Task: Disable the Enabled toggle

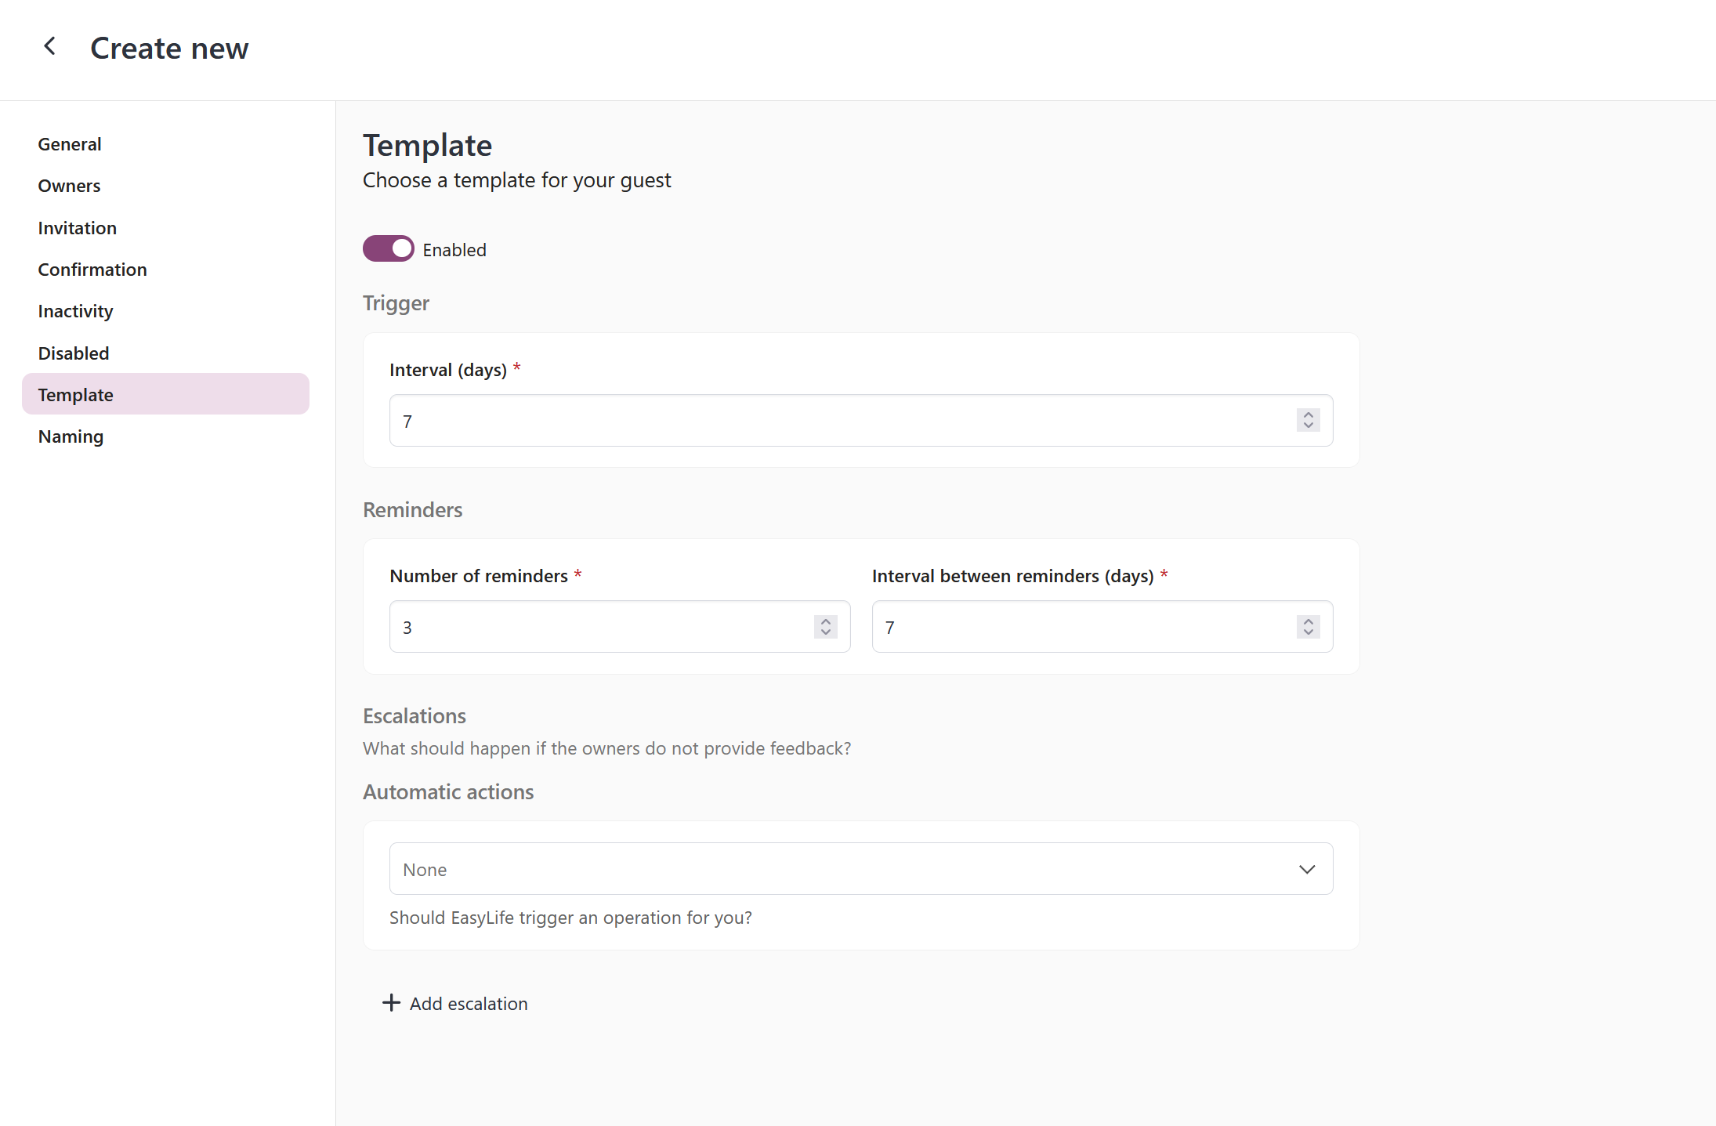Action: pyautogui.click(x=388, y=248)
